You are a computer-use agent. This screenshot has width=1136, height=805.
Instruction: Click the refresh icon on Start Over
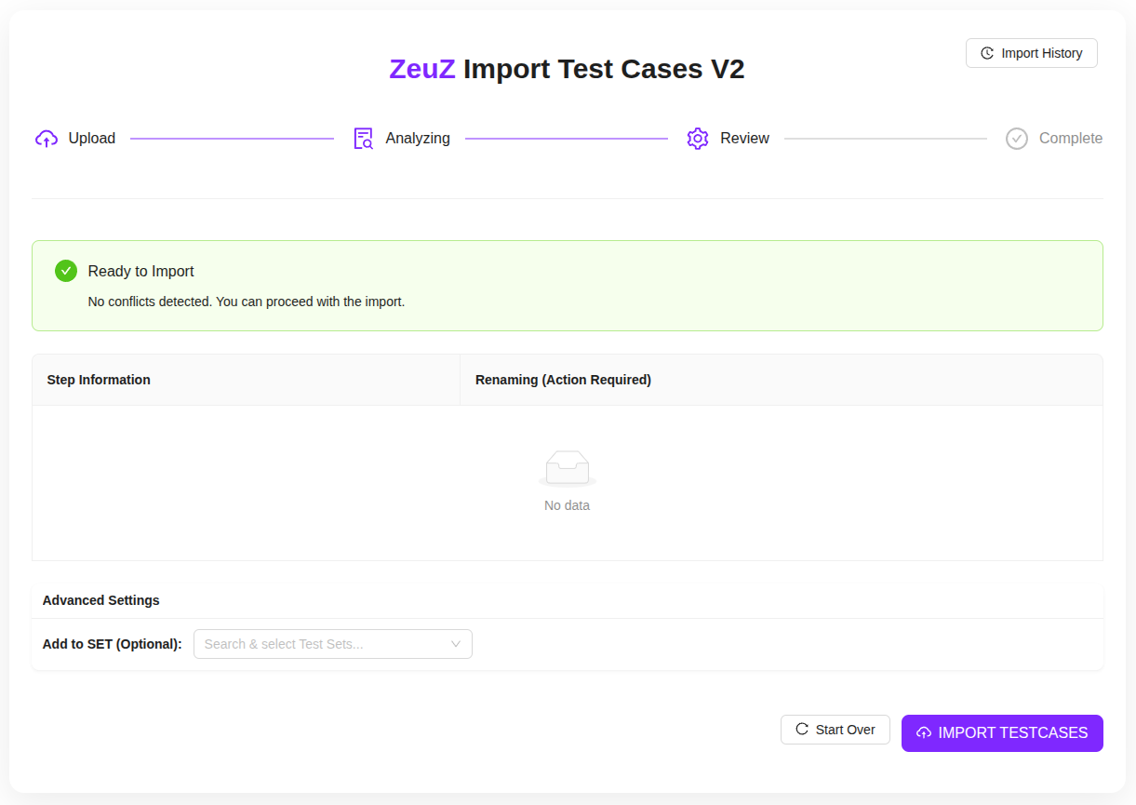pos(802,730)
